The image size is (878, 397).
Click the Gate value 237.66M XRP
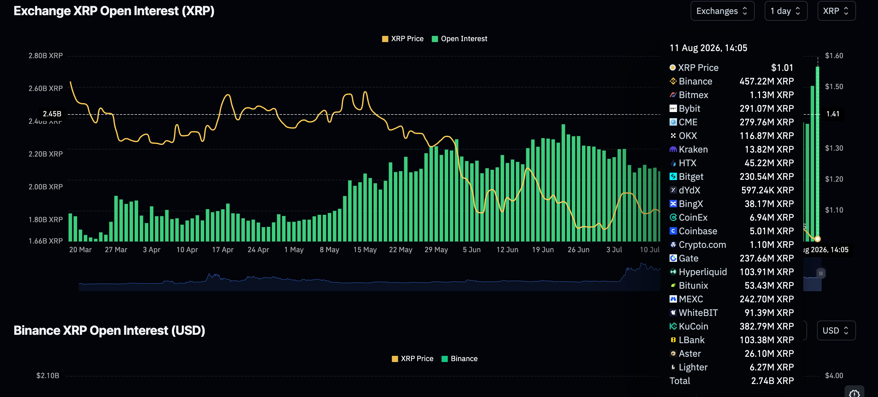tap(767, 258)
